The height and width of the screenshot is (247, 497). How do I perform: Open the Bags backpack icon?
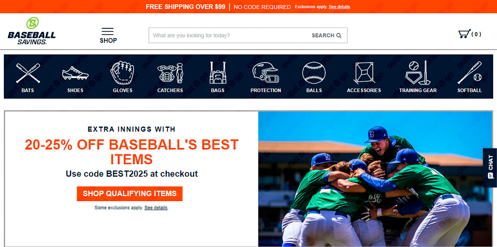pos(218,72)
